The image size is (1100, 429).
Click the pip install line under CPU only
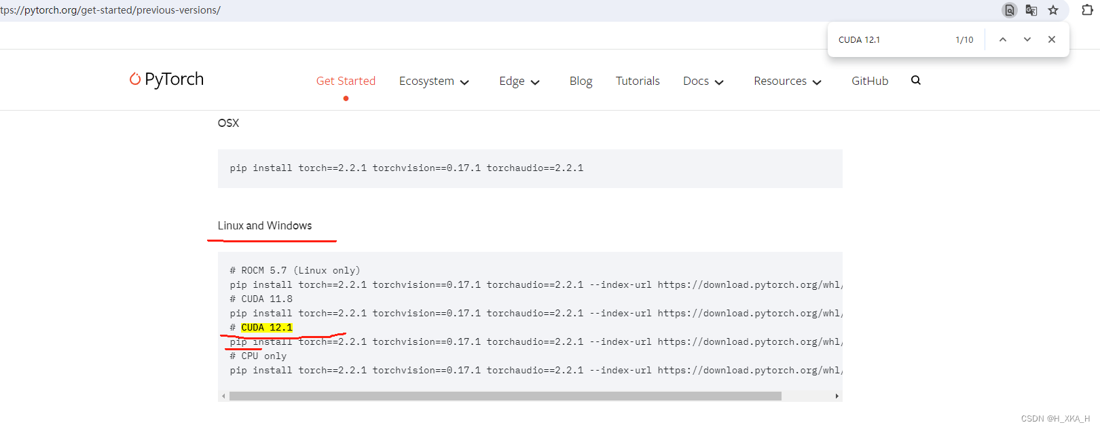click(x=536, y=370)
